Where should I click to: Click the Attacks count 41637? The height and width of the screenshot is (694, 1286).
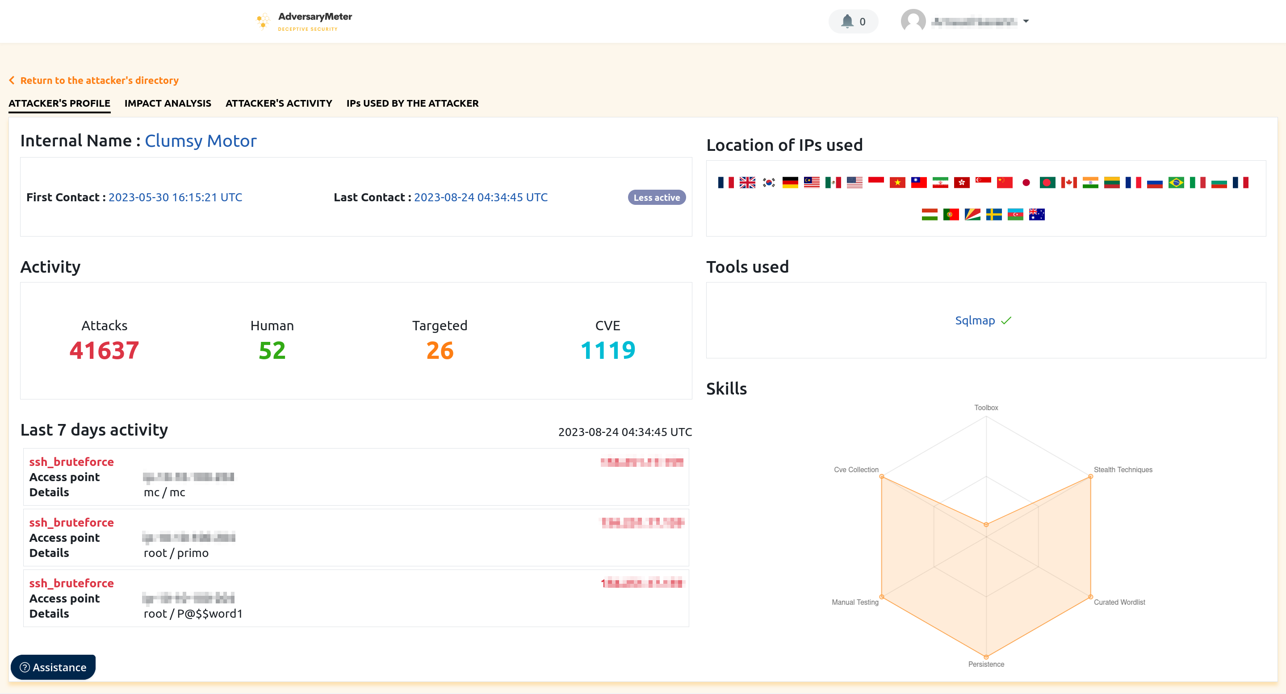[x=105, y=350]
